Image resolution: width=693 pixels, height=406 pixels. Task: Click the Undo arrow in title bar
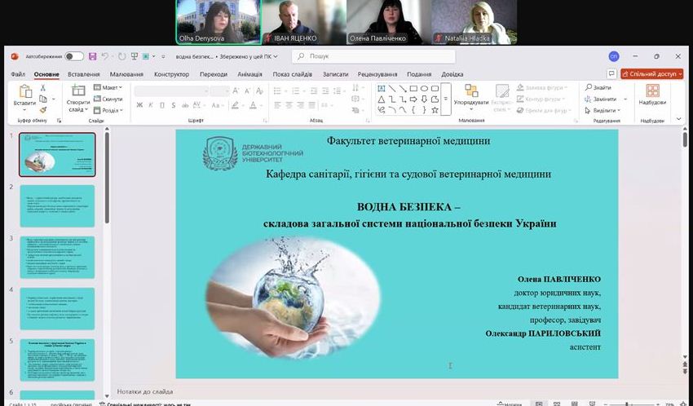pyautogui.click(x=104, y=56)
